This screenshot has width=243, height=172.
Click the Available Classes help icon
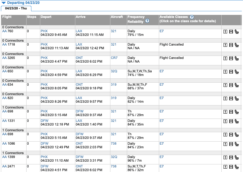pyautogui.click(x=192, y=17)
